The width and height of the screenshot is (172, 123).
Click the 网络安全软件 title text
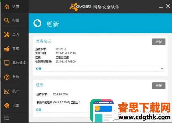coord(106,7)
